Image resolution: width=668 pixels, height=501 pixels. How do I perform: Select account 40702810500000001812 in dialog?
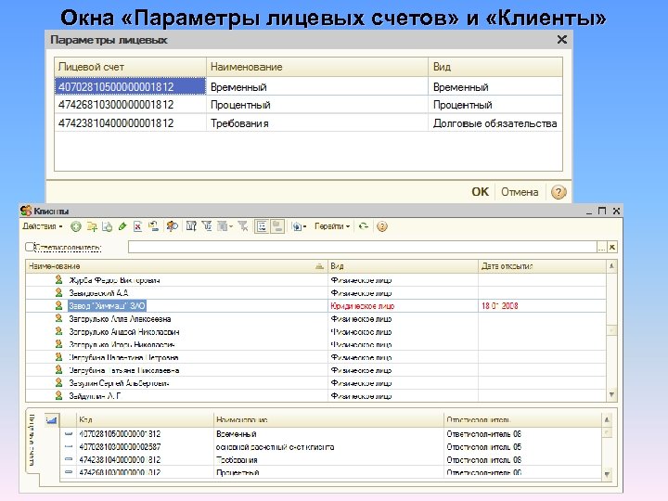pos(130,86)
